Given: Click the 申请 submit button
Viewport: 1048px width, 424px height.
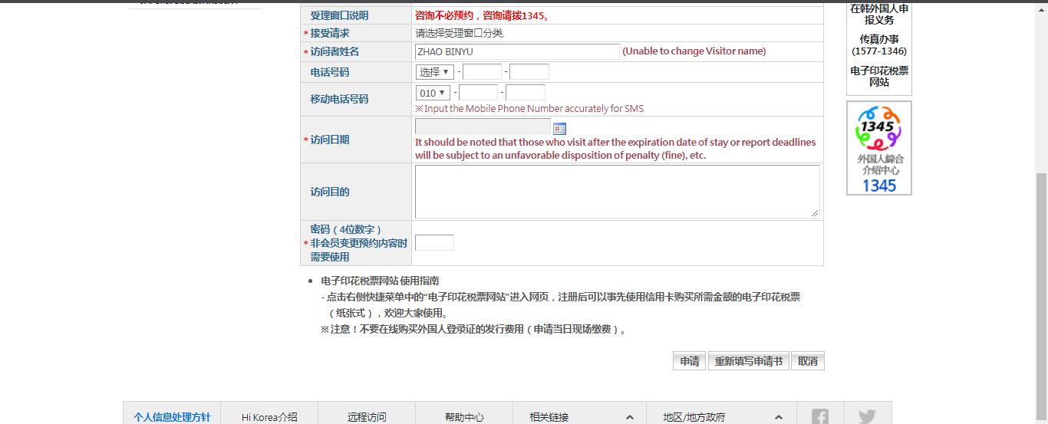Looking at the screenshot, I should [x=690, y=361].
